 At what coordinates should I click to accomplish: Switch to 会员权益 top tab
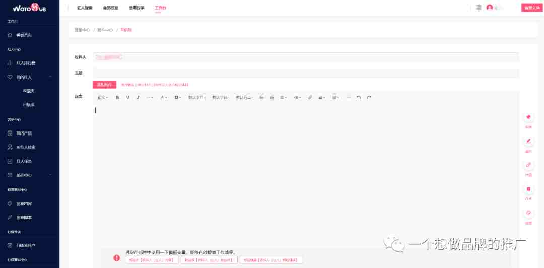[x=111, y=8]
